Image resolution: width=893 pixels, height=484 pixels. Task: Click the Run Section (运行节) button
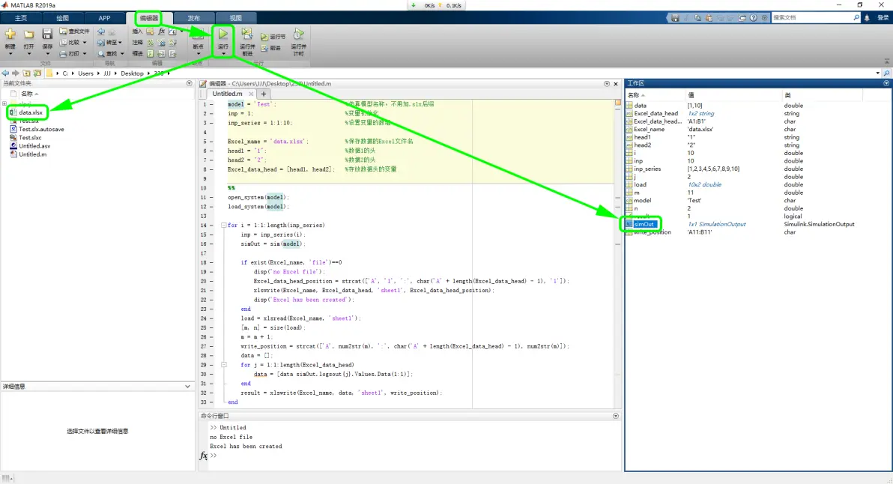point(273,37)
